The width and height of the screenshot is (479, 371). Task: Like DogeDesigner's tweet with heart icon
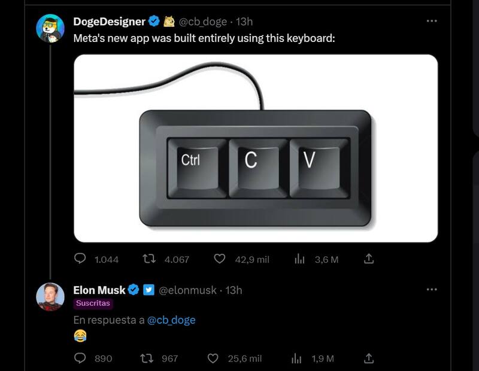point(220,259)
